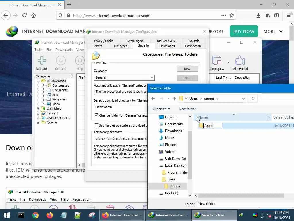The width and height of the screenshot is (294, 221).
Task: Open Firefox library icon
Action: tap(268, 16)
